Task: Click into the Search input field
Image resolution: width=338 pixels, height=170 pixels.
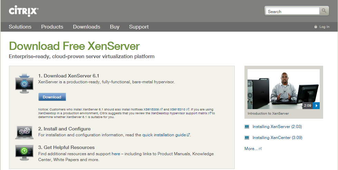Action: 292,11
